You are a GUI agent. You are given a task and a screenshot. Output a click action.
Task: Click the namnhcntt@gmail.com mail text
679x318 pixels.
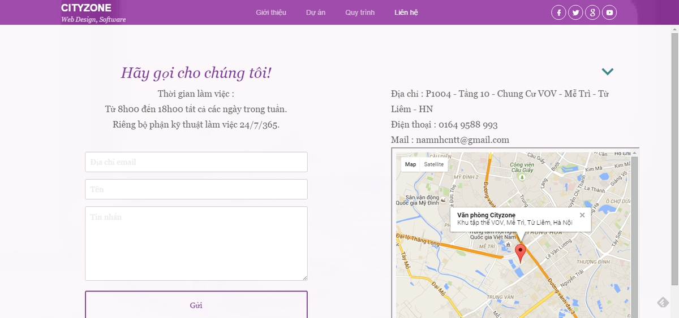point(462,140)
